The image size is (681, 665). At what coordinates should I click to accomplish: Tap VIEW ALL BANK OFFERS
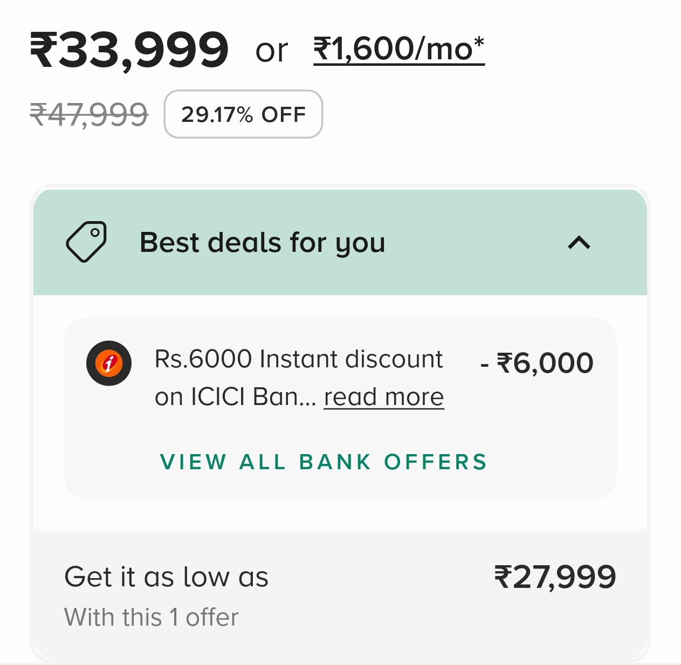[x=324, y=462]
